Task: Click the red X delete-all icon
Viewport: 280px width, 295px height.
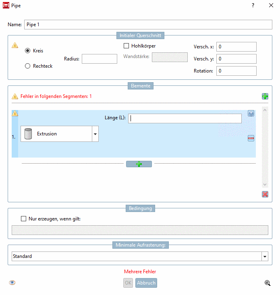Action: tap(265, 194)
